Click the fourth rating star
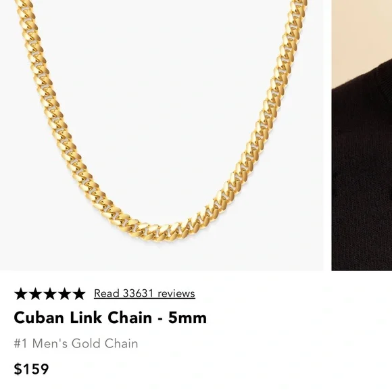Viewport: 392px width, 392px height. [64, 294]
